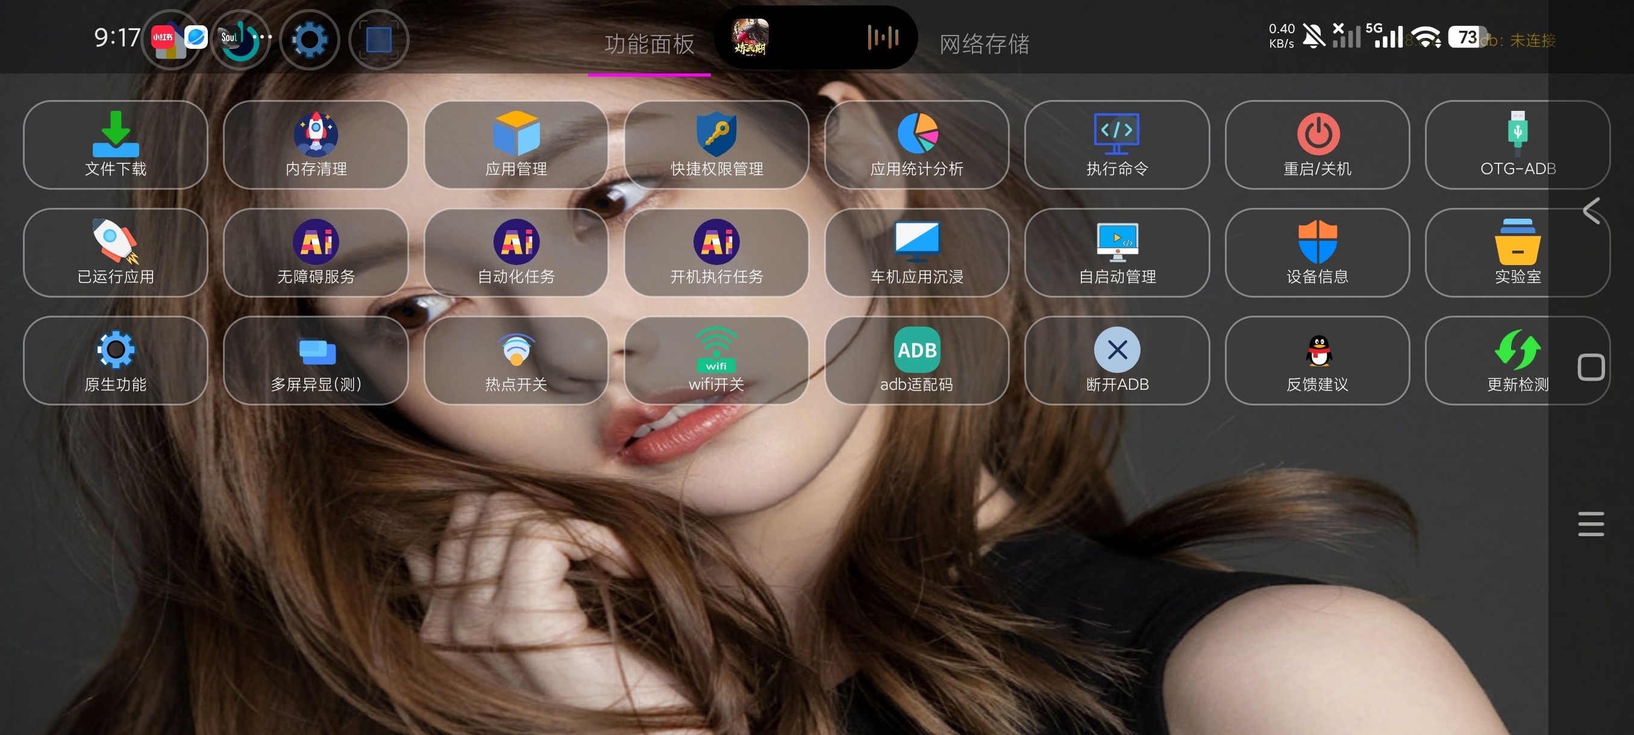
Task: Open 无障碍服务 accessibility service
Action: [316, 252]
